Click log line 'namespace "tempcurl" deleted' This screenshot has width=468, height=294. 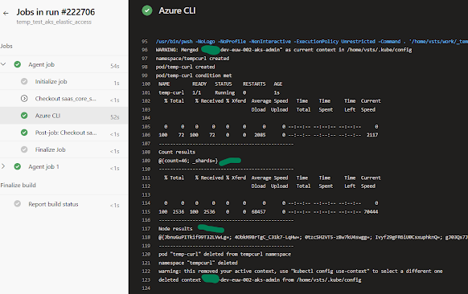[198, 263]
